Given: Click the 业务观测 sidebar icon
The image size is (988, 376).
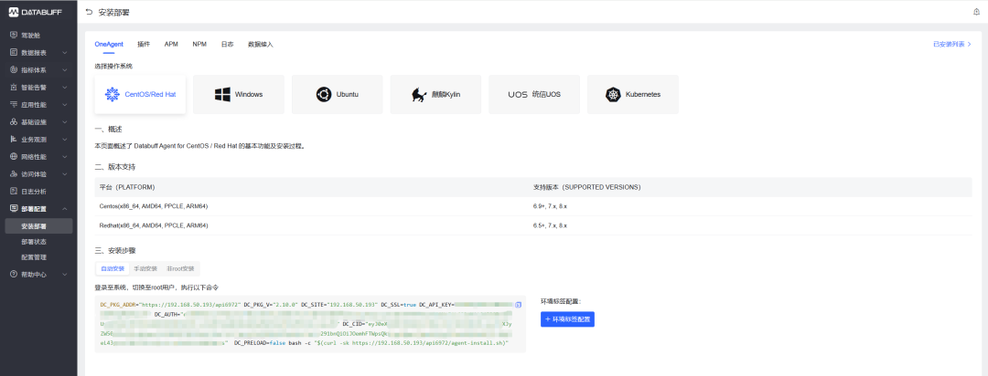Looking at the screenshot, I should pos(14,139).
